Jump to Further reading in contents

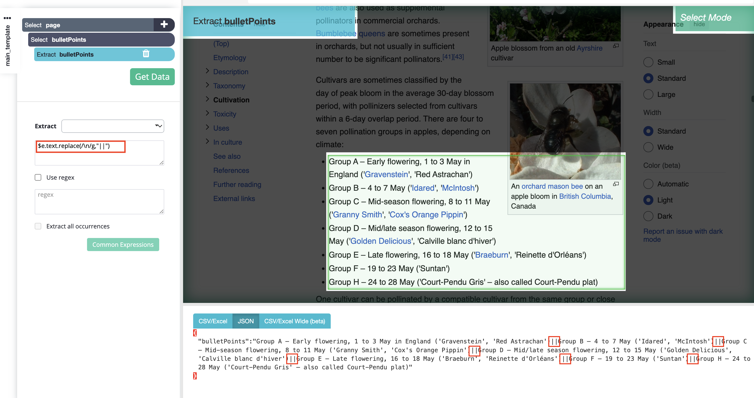tap(237, 184)
